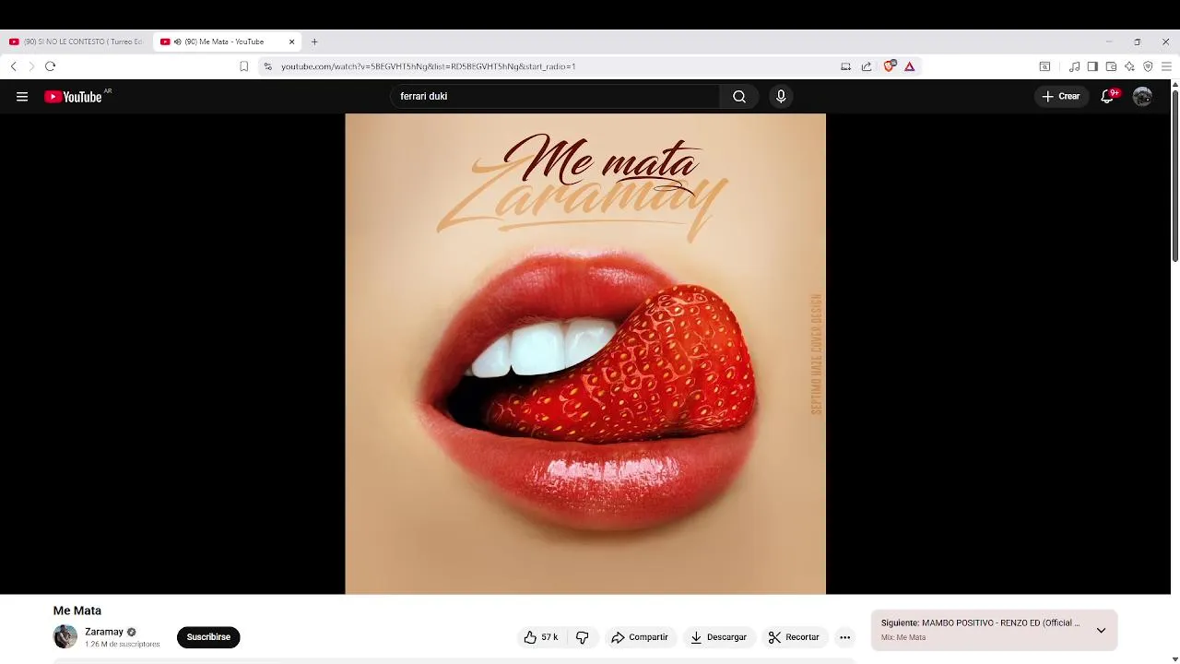The image size is (1180, 664).
Task: Dislike the Me Mata video
Action: (x=583, y=637)
